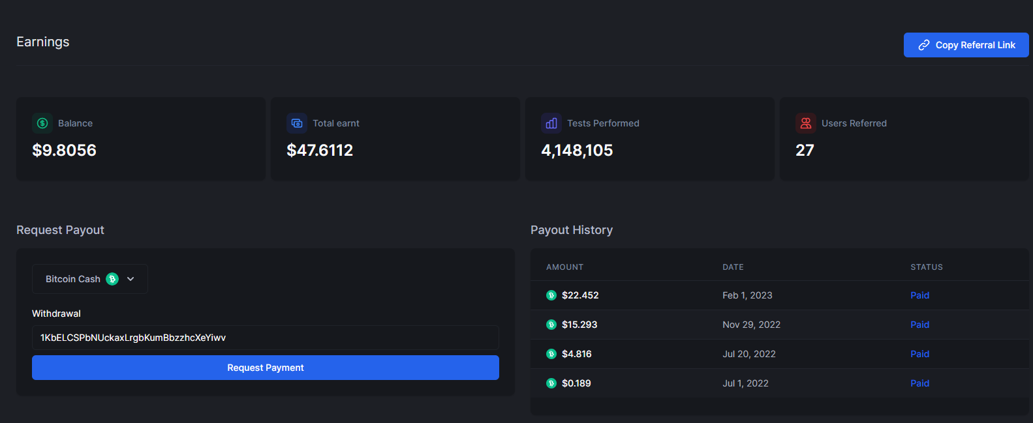The width and height of the screenshot is (1033, 423).
Task: Click the Bitcoin Cash icon beside $15.293
Action: coord(551,325)
